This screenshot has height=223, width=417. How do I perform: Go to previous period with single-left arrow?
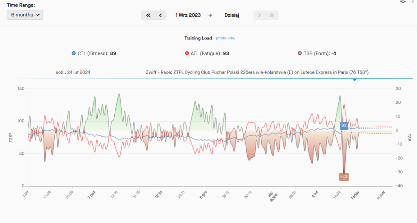pyautogui.click(x=160, y=15)
